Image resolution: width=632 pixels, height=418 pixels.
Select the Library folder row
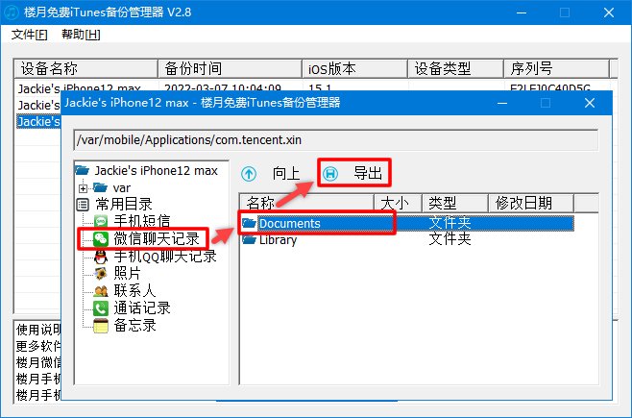coord(407,240)
